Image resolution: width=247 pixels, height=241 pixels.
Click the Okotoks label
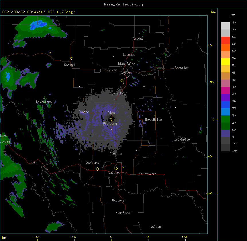click(x=118, y=200)
